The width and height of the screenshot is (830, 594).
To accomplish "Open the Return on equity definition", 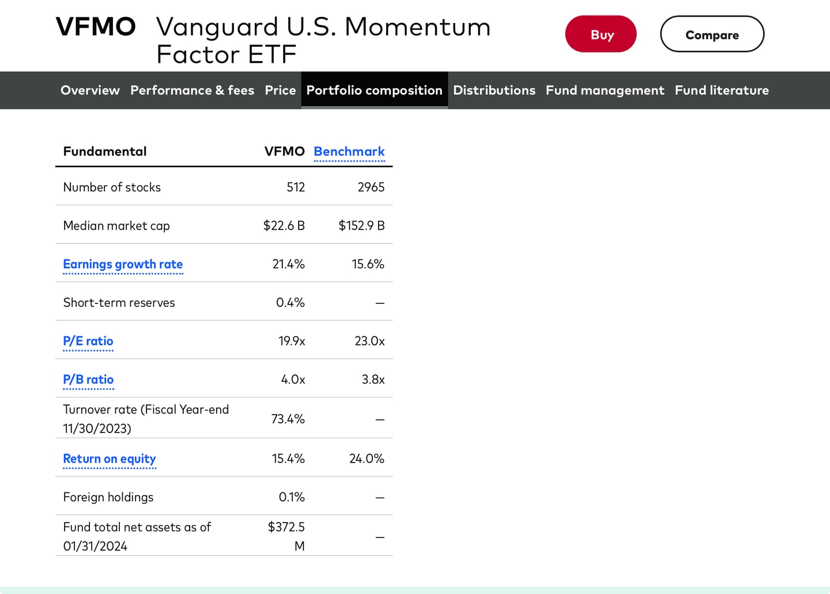I will (x=110, y=458).
